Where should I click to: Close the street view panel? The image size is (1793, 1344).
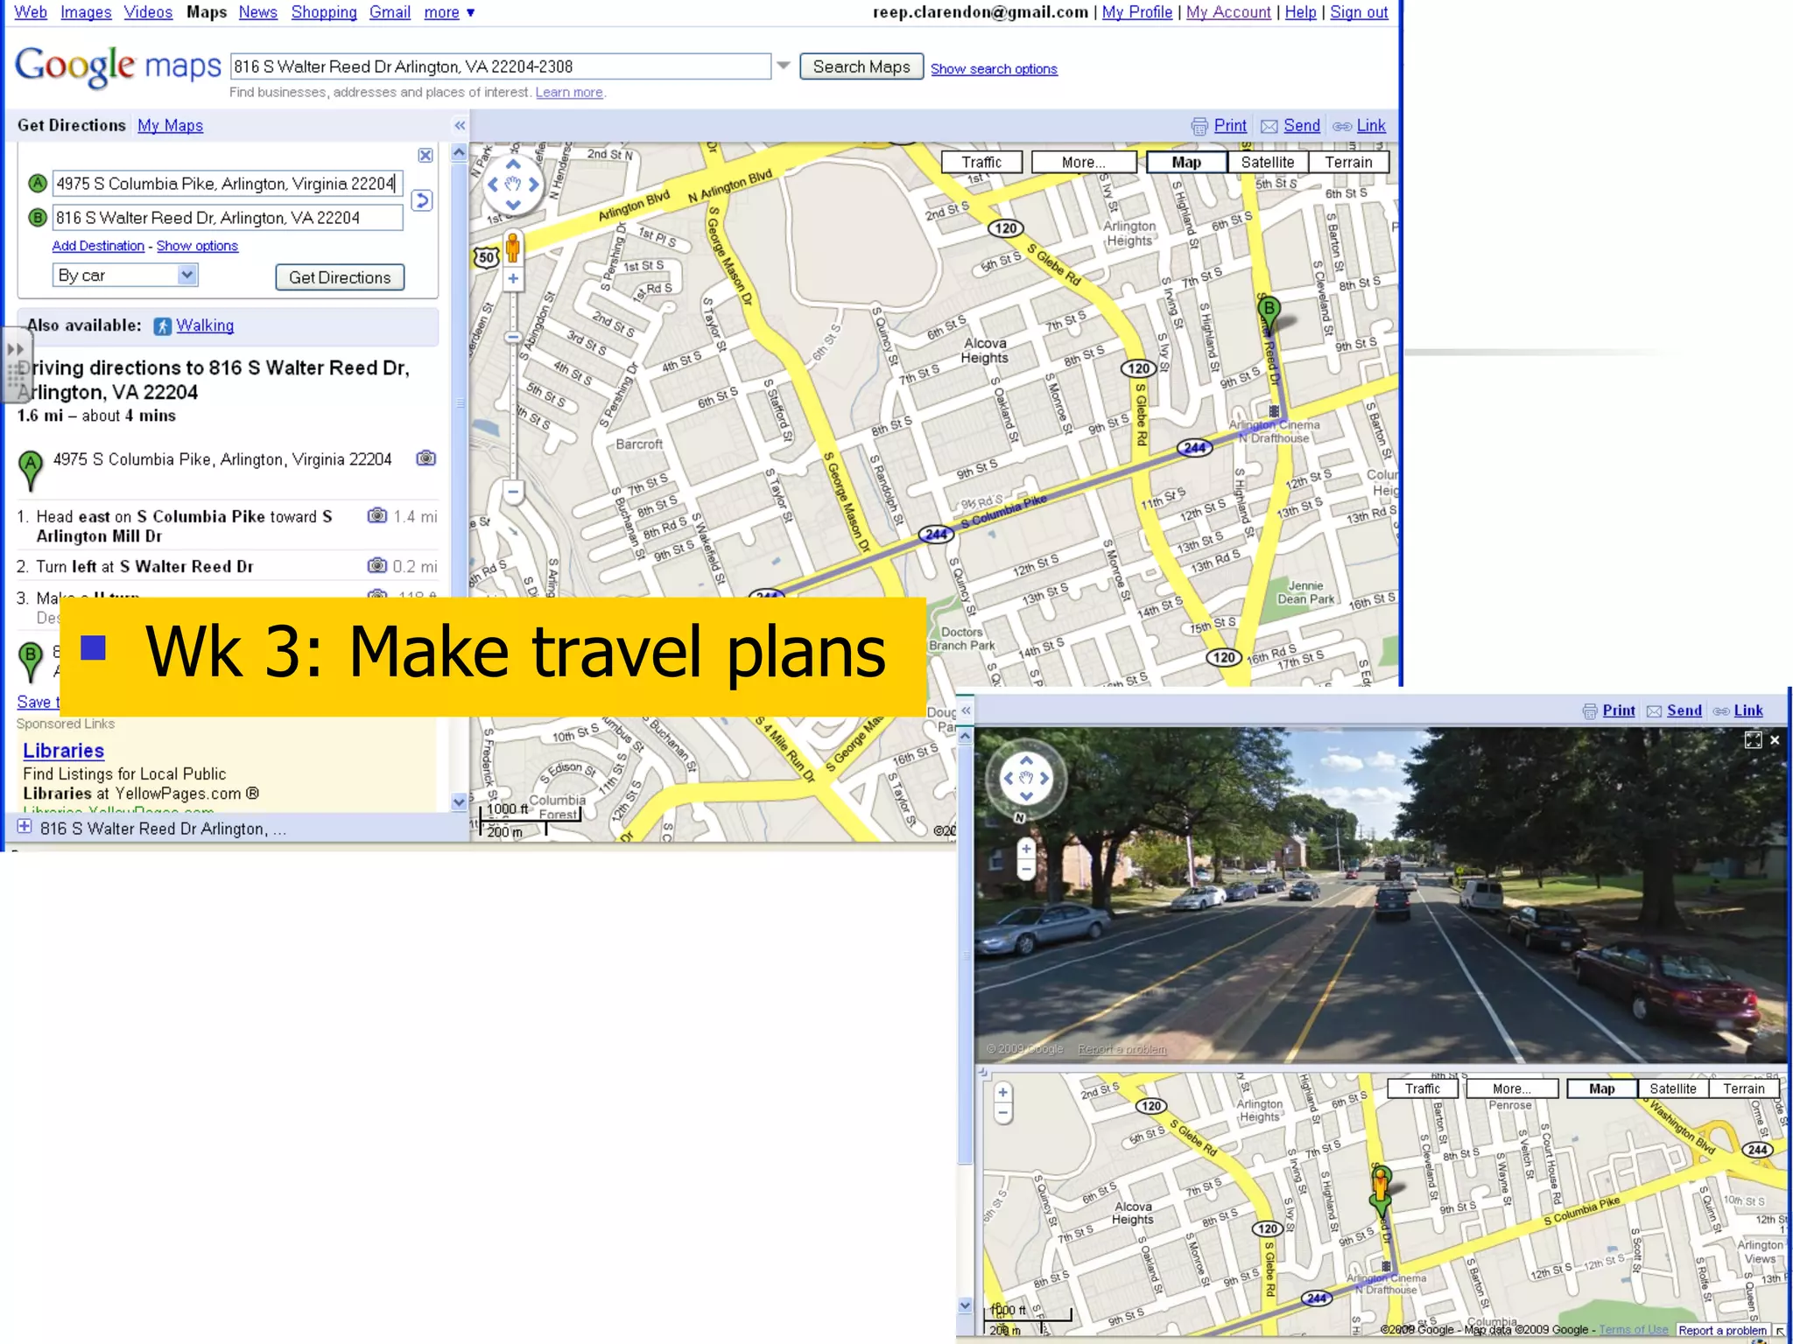pyautogui.click(x=1775, y=740)
